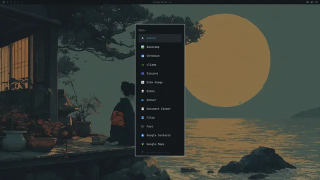The width and height of the screenshot is (320, 180).
Task: Open the Basecamp app icon
Action: click(x=142, y=47)
